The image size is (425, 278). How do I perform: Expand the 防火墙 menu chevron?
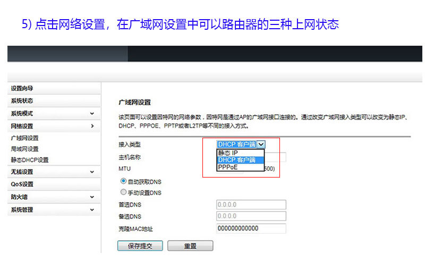tap(92, 197)
